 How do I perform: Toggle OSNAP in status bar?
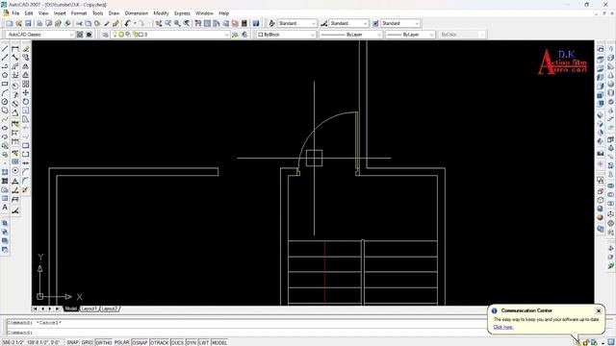click(140, 342)
